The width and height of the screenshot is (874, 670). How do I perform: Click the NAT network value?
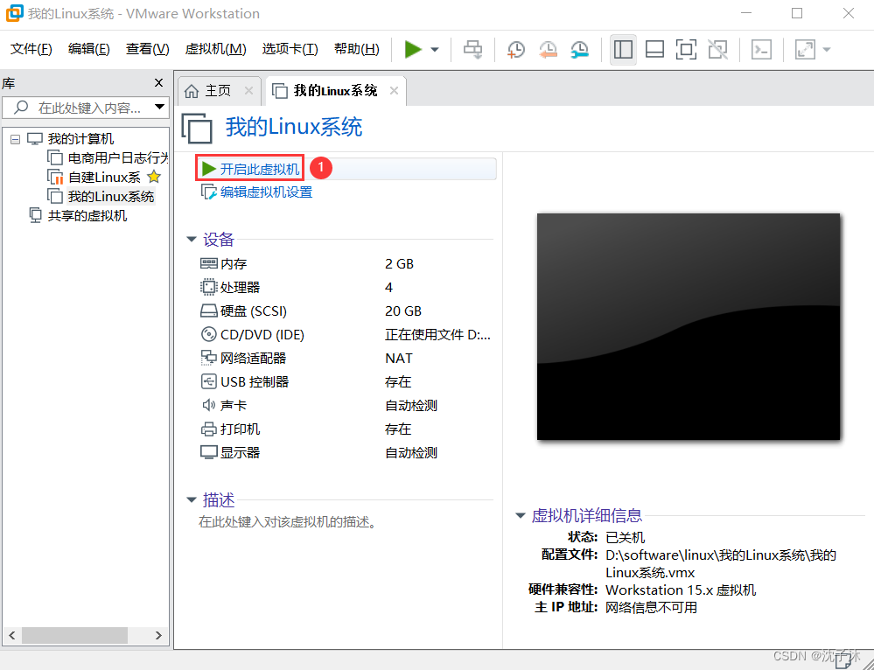pos(399,359)
